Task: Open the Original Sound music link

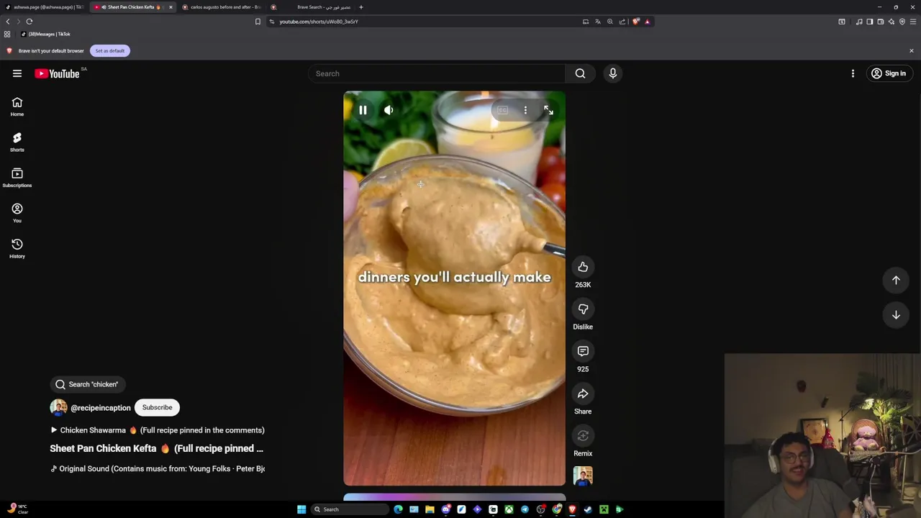Action: pyautogui.click(x=158, y=468)
